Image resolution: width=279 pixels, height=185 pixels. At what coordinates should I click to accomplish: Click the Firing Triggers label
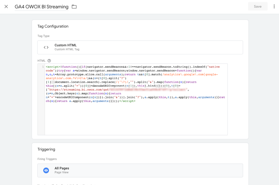point(47,159)
